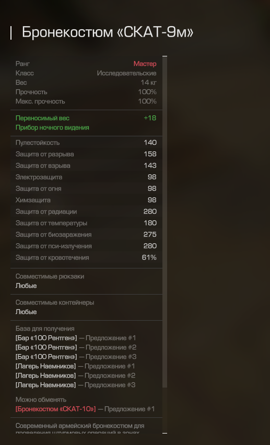Open the Бронекостюм «СКАТ-10» exchange link
The width and height of the screenshot is (270, 445).
[x=56, y=409]
